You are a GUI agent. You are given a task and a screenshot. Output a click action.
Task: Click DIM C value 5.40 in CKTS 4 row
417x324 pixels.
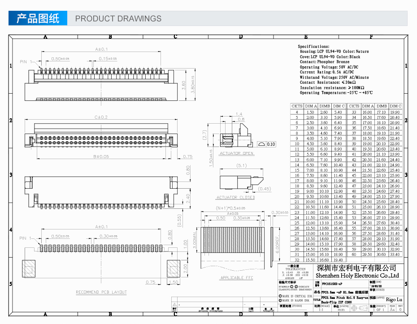click(338, 112)
